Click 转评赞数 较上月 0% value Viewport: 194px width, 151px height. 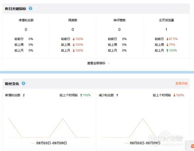tap(124, 50)
